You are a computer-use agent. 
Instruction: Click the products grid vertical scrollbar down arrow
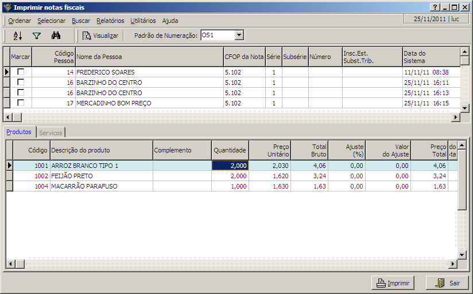462,254
